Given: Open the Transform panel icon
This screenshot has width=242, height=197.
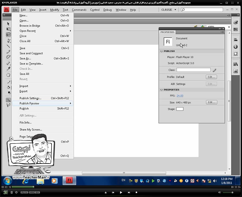Looking at the screenshot, I should [236, 54].
